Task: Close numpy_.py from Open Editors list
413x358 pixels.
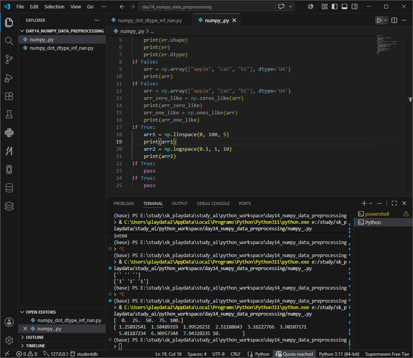Action: 25,329
